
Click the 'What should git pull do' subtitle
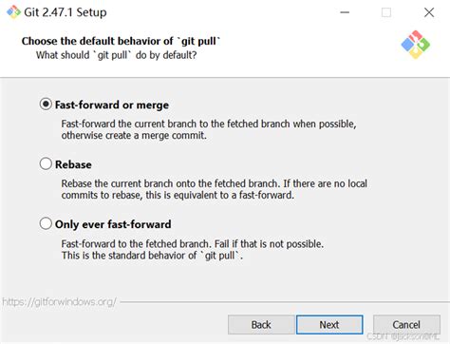point(116,55)
